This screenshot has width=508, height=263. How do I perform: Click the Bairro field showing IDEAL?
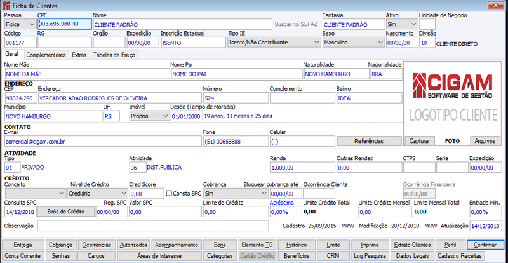[370, 98]
